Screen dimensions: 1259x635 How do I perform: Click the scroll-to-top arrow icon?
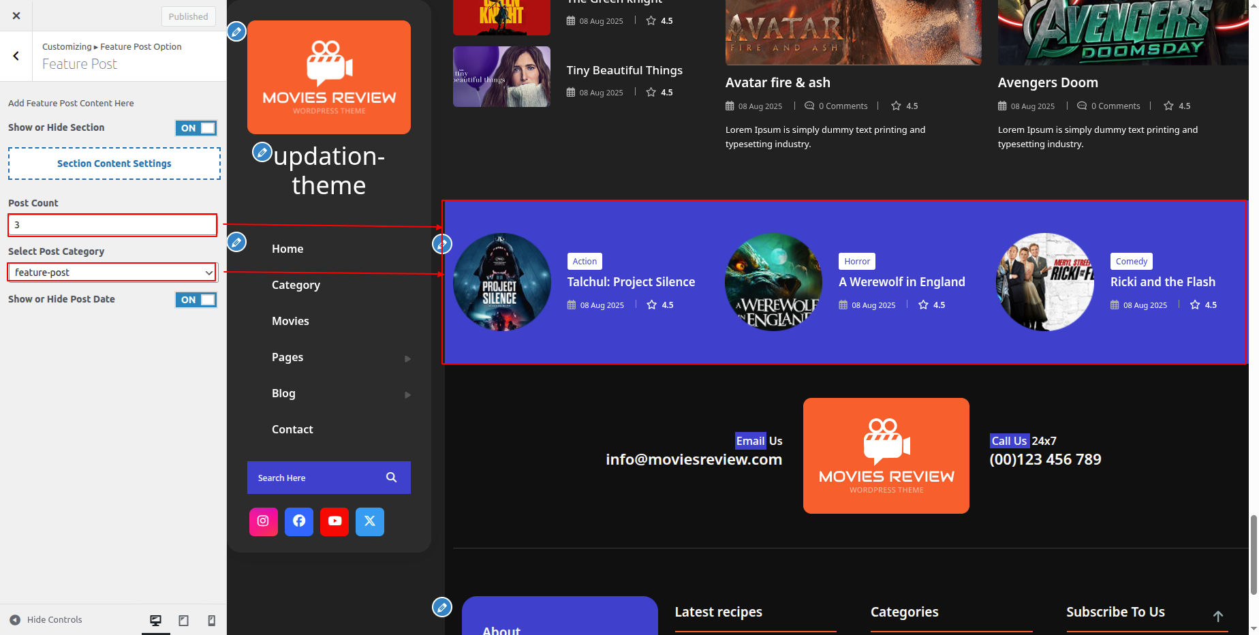[1218, 616]
